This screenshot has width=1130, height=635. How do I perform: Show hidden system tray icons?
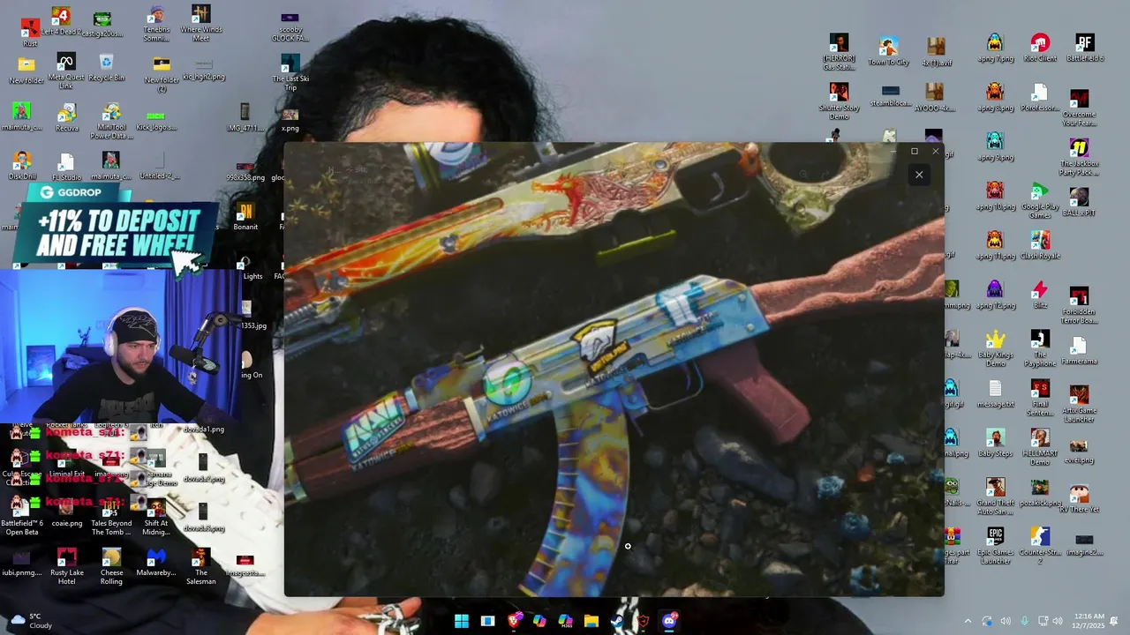pos(968,622)
